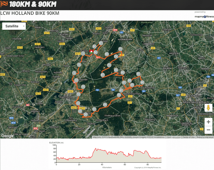The height and width of the screenshot is (170, 214).
Task: Open the Terms of Use link
Action: pyautogui.click(x=188, y=137)
